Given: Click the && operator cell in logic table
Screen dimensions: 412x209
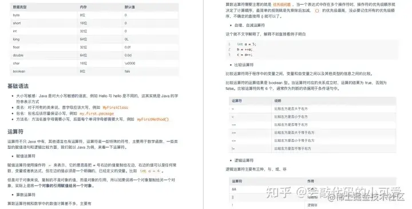Looking at the screenshot, I should pos(234,190).
